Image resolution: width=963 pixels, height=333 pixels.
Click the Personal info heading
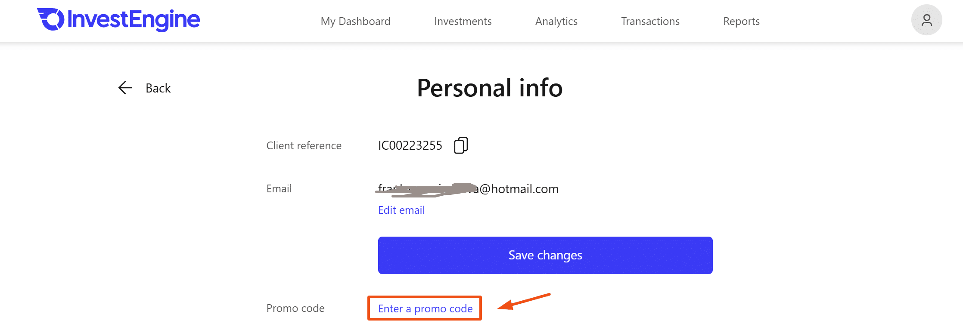(x=490, y=88)
